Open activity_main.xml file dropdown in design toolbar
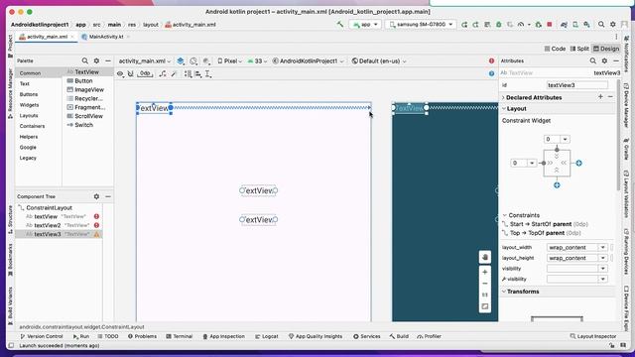Viewport: 635px width, 357px height. [144, 61]
